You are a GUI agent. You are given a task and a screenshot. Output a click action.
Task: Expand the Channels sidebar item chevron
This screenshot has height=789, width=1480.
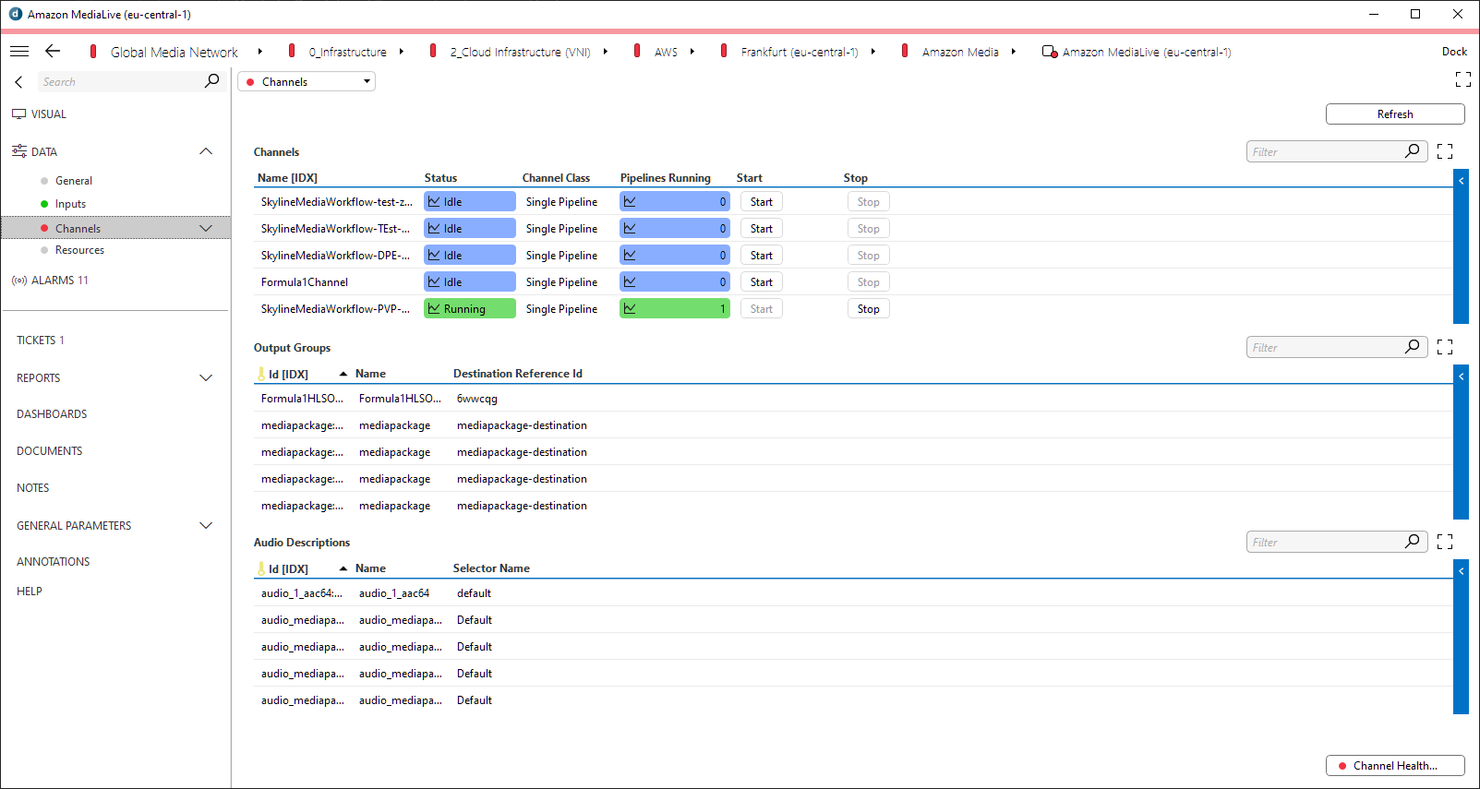(206, 228)
